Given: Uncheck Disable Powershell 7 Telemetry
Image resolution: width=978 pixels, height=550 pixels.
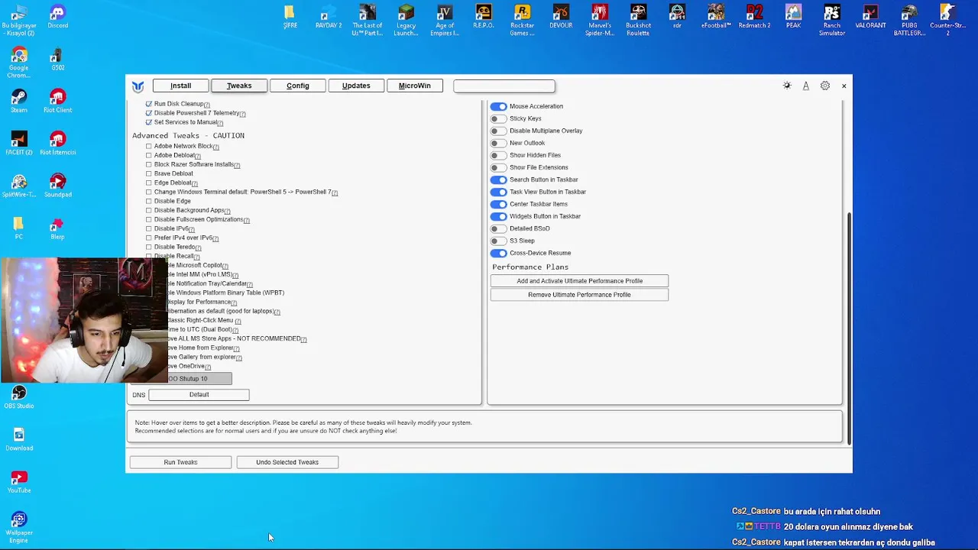Looking at the screenshot, I should click(x=149, y=113).
